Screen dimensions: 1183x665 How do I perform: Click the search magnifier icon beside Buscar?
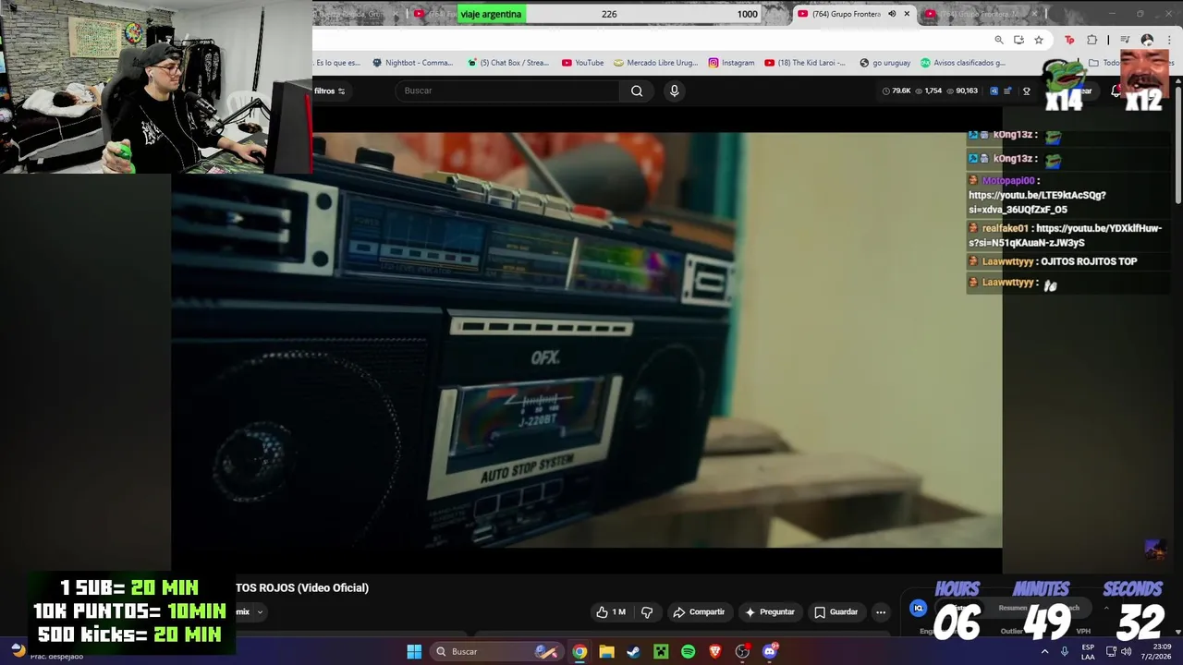(637, 91)
